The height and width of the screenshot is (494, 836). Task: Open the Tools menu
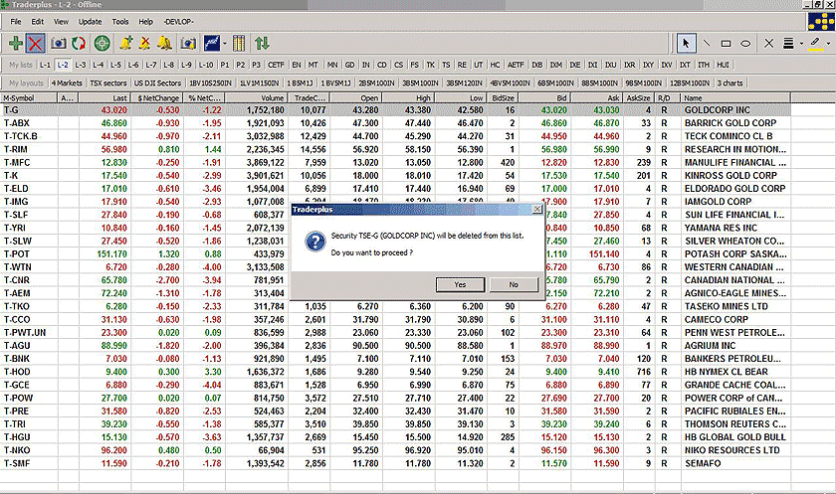click(120, 22)
